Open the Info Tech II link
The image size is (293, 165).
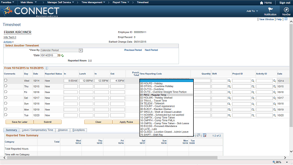click(10, 37)
